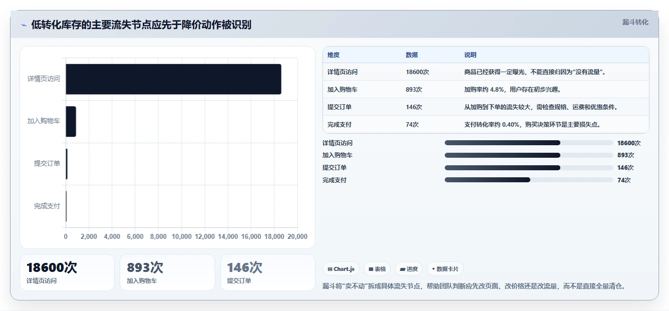Click the 146次 table cell
Image resolution: width=669 pixels, height=311 pixels.
[414, 107]
